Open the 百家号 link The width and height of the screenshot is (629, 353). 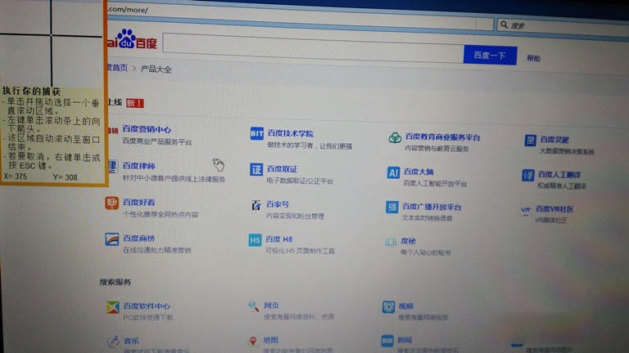(278, 204)
